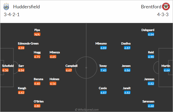The width and height of the screenshot is (173, 112).
Task: Click the Campbell player name
Action: pyautogui.click(x=71, y=66)
